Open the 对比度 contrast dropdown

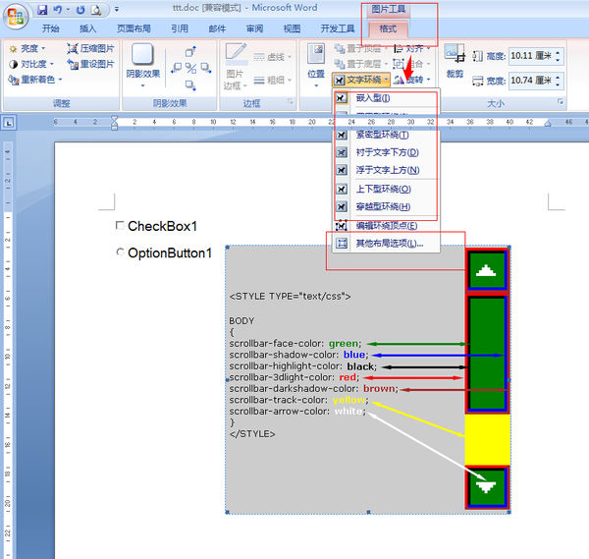pos(31,64)
